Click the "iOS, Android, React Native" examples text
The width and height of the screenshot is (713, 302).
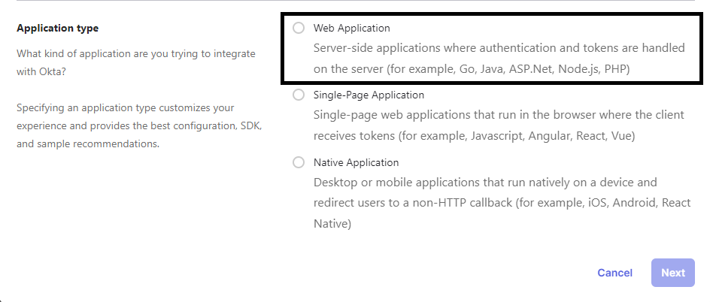click(502, 213)
